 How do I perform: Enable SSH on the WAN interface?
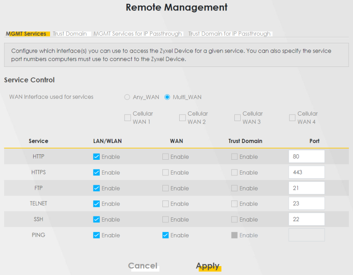(165, 219)
